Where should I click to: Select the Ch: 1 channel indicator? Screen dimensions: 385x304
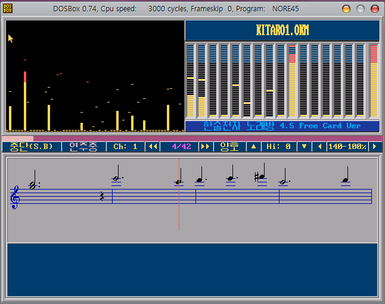[x=125, y=147]
